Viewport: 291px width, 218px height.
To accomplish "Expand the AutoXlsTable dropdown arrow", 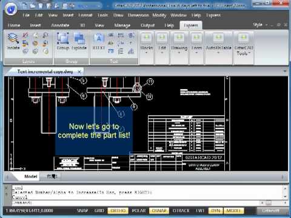I will (x=218, y=53).
